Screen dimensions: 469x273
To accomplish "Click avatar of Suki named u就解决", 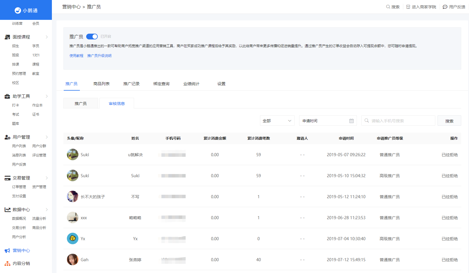I will tap(73, 154).
